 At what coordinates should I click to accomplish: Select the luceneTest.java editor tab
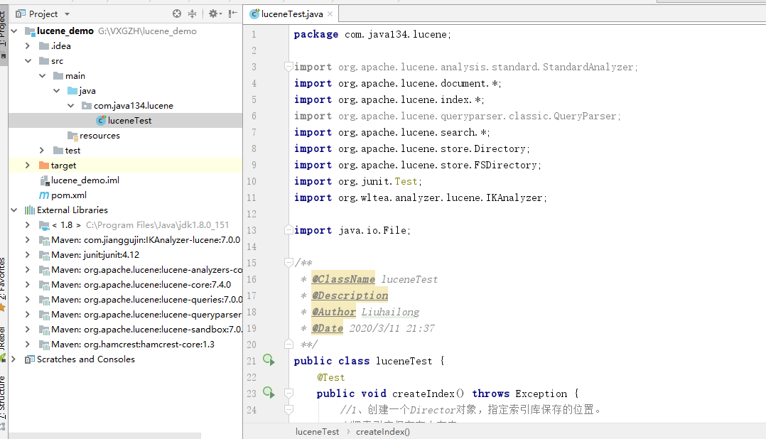(x=291, y=14)
